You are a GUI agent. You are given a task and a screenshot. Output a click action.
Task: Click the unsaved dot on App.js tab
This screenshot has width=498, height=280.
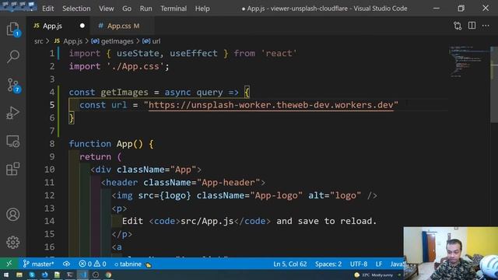pyautogui.click(x=82, y=26)
